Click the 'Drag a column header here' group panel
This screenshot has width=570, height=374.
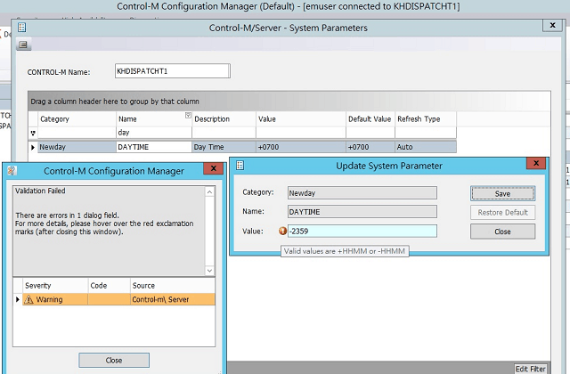pos(289,102)
